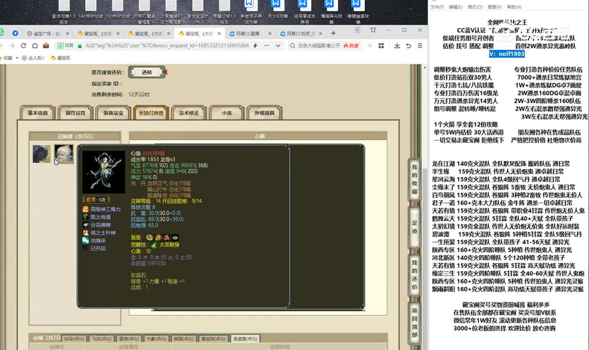Expand the 收藏 bookmarks dropdown arrow
The width and height of the screenshot is (589, 350).
(17, 58)
